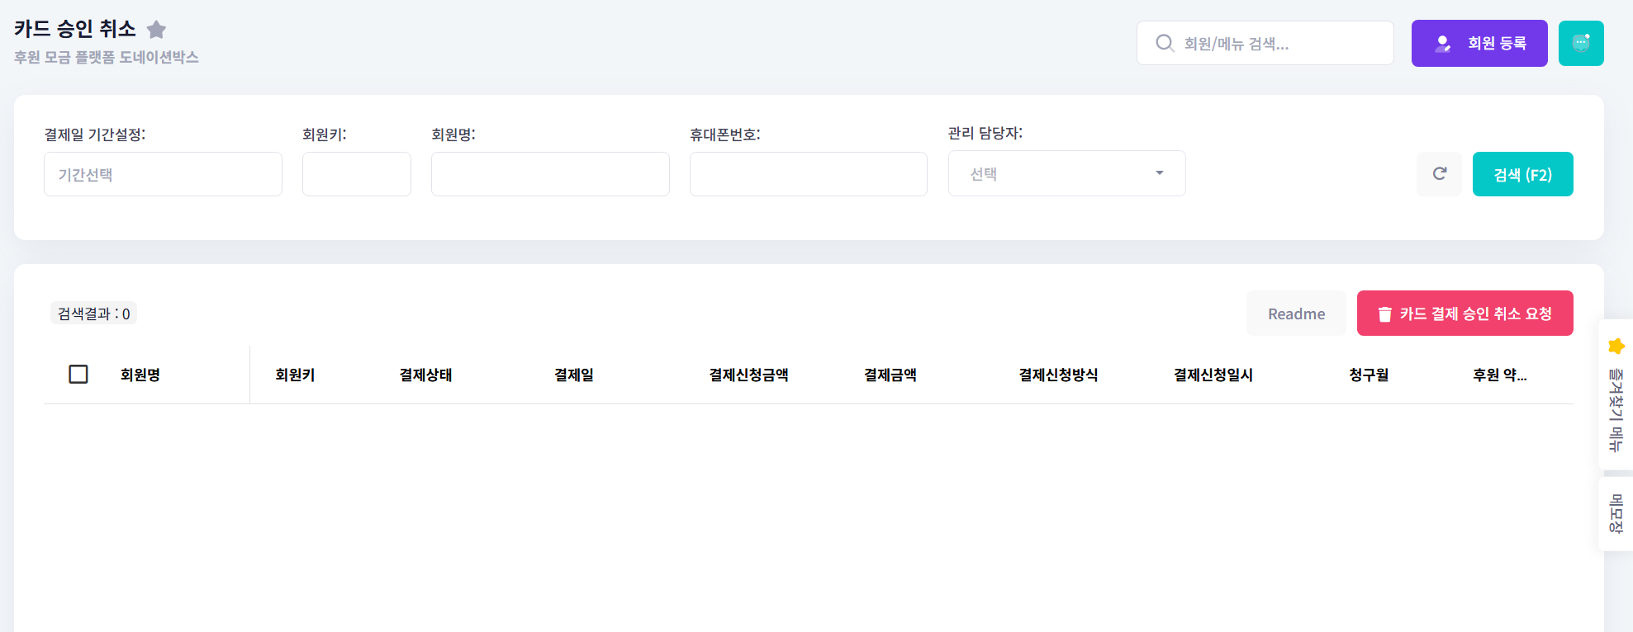Sort by the 회원명 column header

[140, 375]
